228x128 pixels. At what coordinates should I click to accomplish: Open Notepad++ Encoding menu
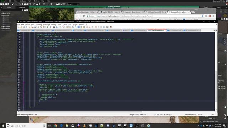pos(39,25)
